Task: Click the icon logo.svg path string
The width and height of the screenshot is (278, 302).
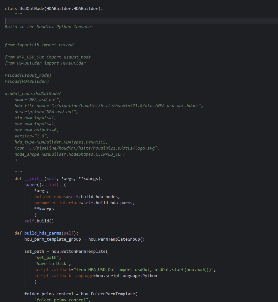Action: [92, 148]
